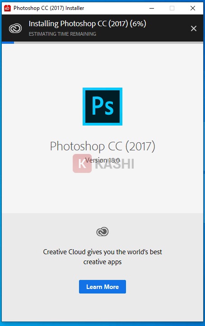Click the Installing Photoshop CC (2017) (6%) heading
Screen dimensions: 205x326
87,23
